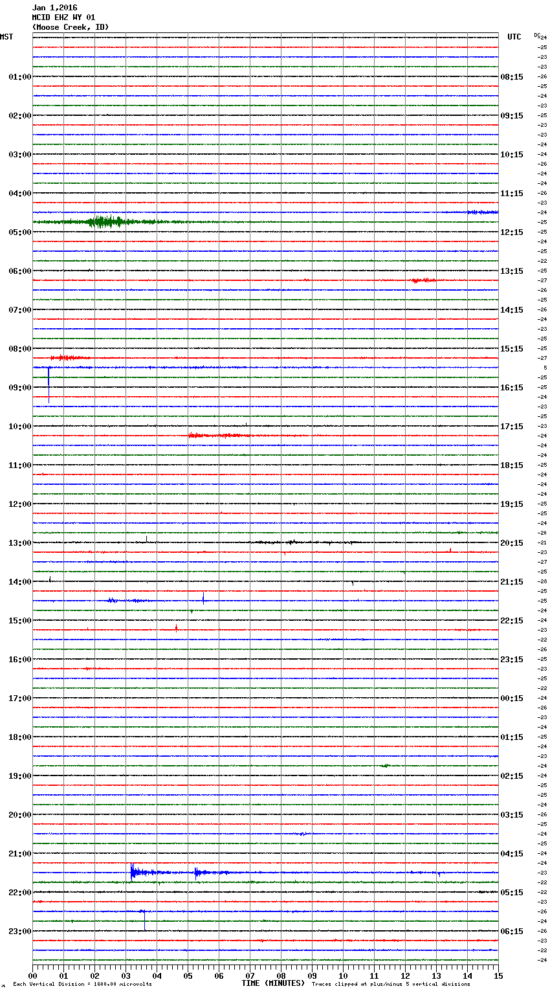This screenshot has height=993, width=550.
Task: Click the red signal burst just after 08:00
Action: coord(69,357)
